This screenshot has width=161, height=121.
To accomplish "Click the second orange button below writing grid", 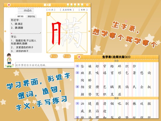I will [x=67, y=56].
